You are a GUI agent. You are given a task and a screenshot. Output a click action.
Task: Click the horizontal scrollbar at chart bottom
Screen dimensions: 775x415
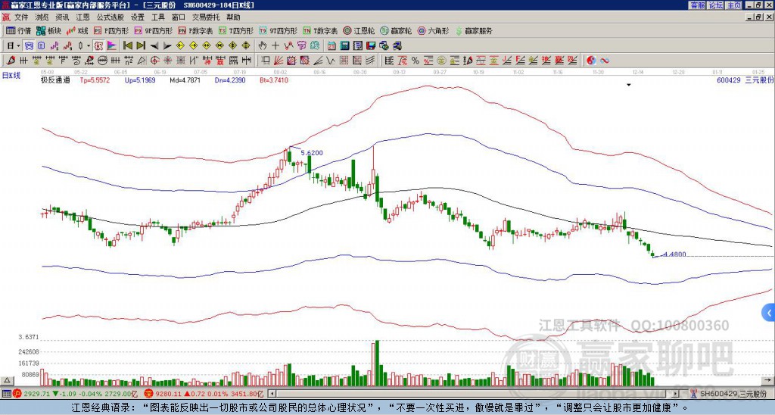tap(454, 394)
